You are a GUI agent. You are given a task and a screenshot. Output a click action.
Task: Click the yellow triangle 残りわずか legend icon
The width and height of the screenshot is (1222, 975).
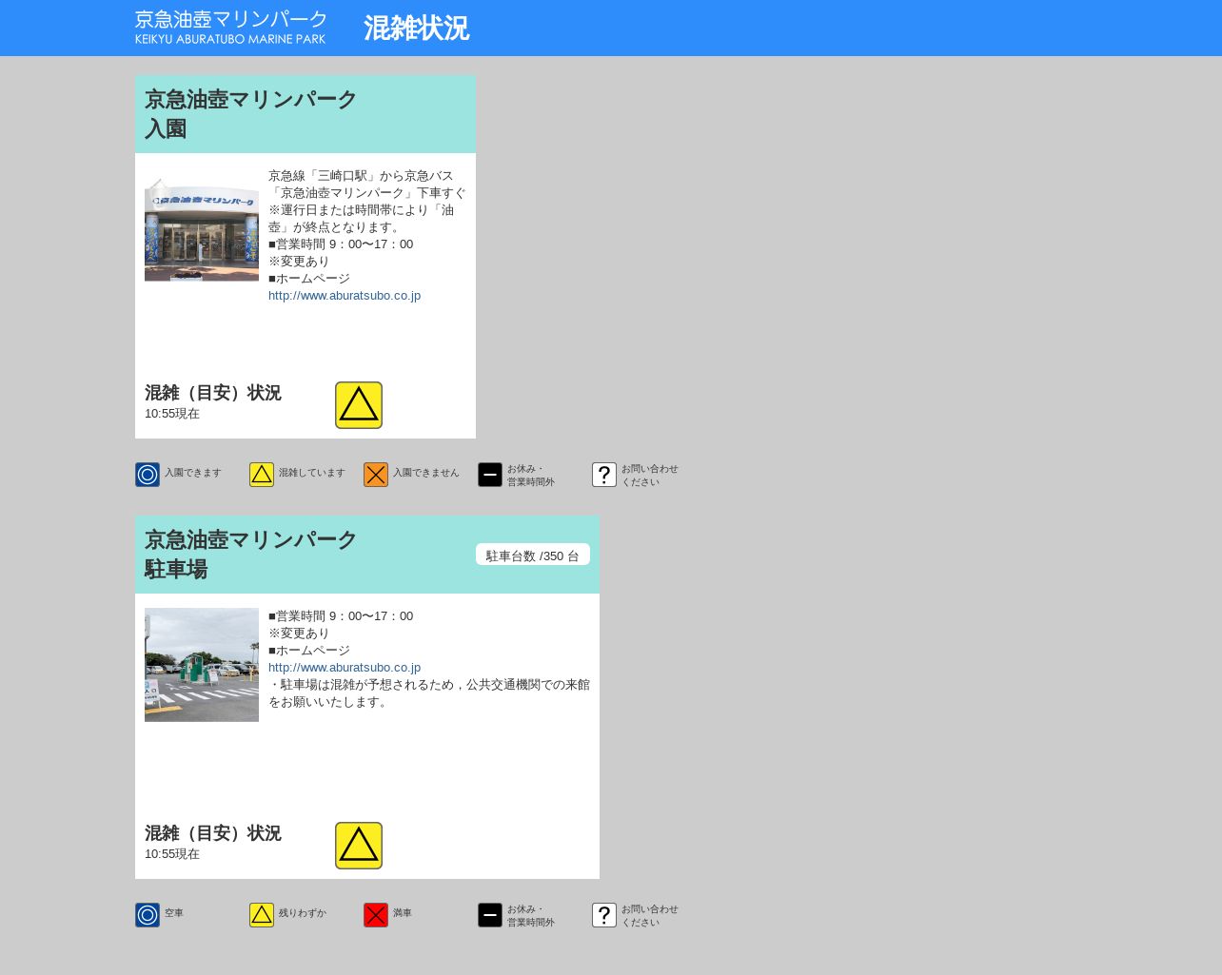coord(262,915)
